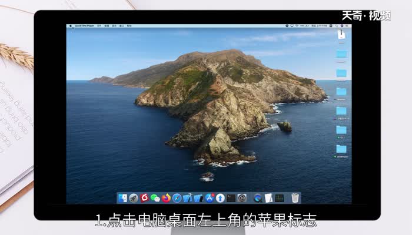Screen dimensions: 412x235
Task: Open WeChat from the dock
Action: tap(155, 198)
